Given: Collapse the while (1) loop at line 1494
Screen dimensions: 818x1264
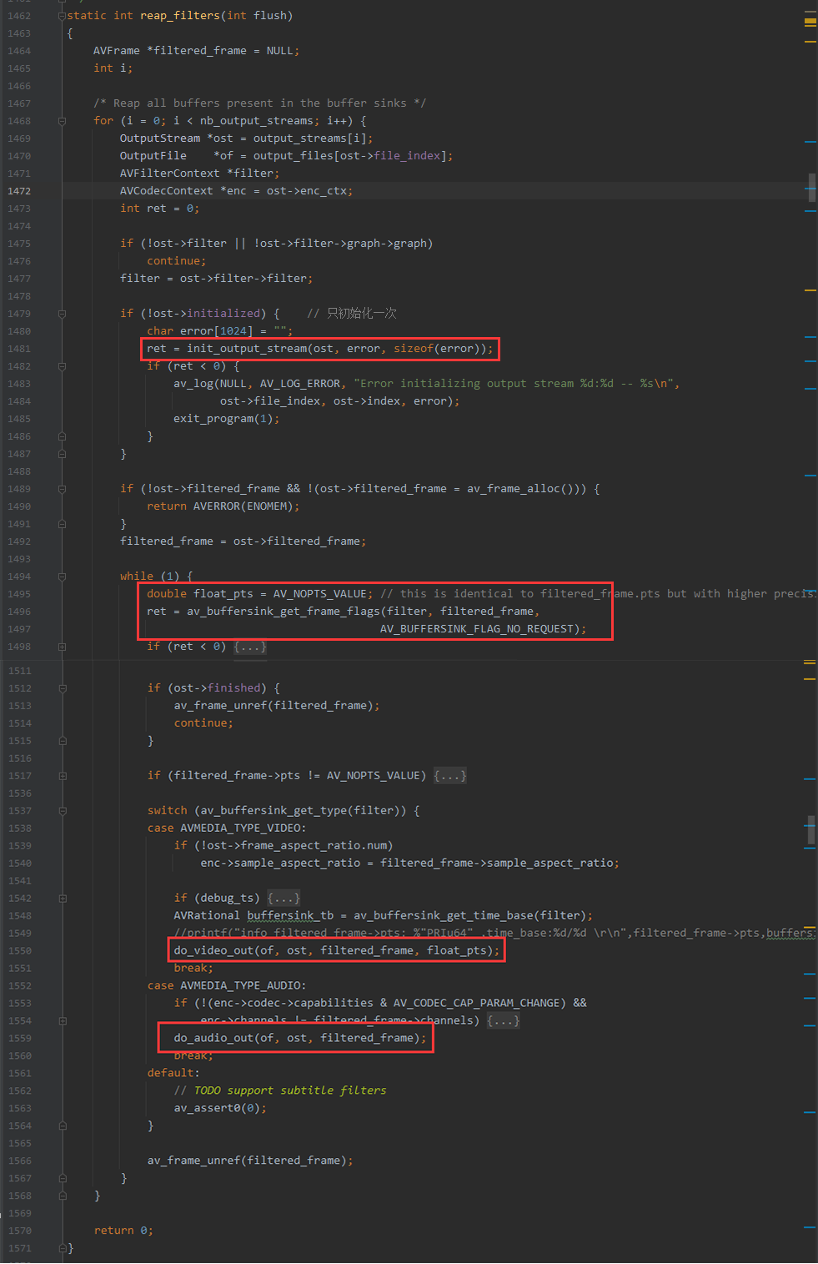Looking at the screenshot, I should click(63, 577).
